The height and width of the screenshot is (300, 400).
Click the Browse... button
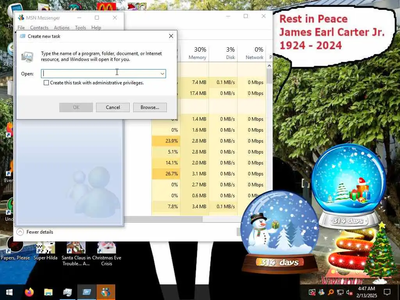[150, 107]
